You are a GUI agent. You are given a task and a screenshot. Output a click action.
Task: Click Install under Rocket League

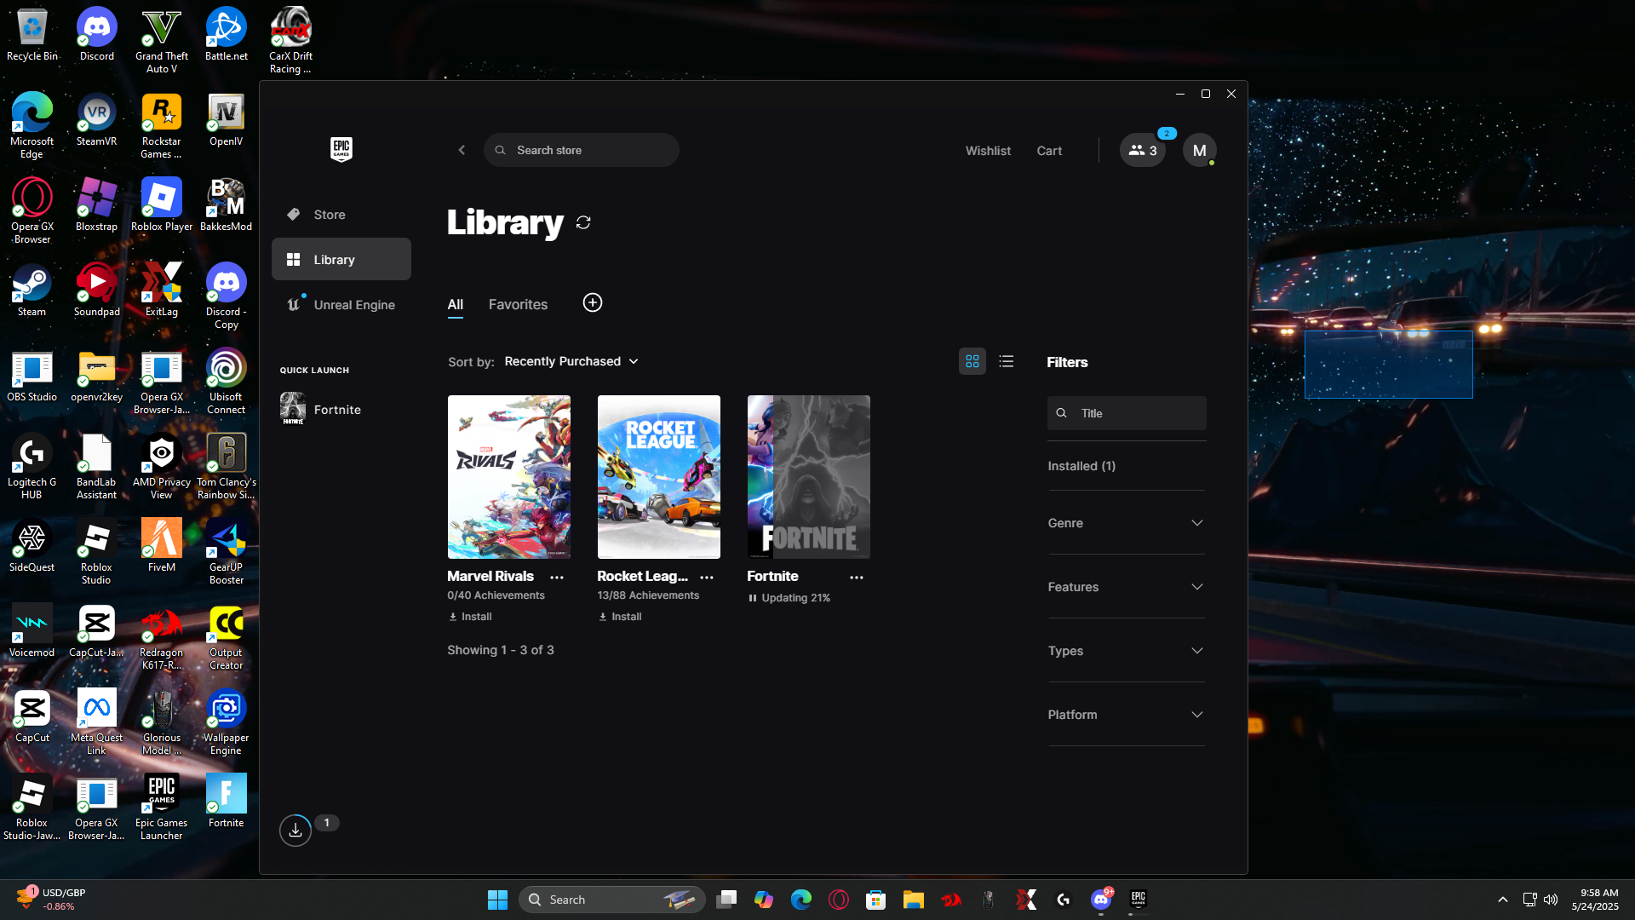click(620, 617)
